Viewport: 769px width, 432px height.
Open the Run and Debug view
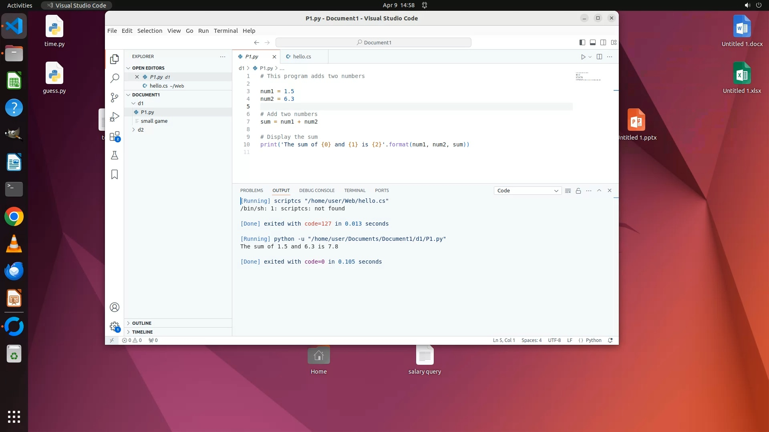(115, 117)
